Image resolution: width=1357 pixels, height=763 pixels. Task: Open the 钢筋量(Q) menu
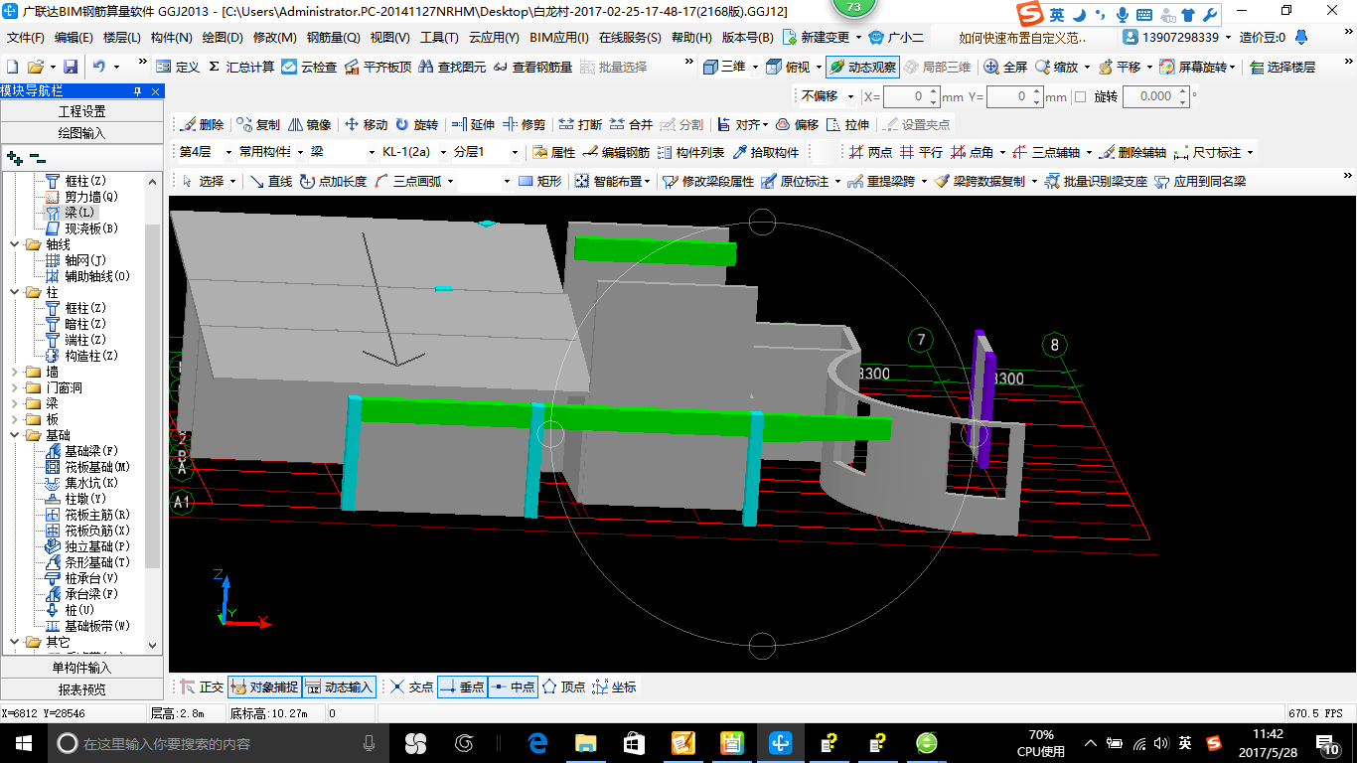pyautogui.click(x=334, y=38)
